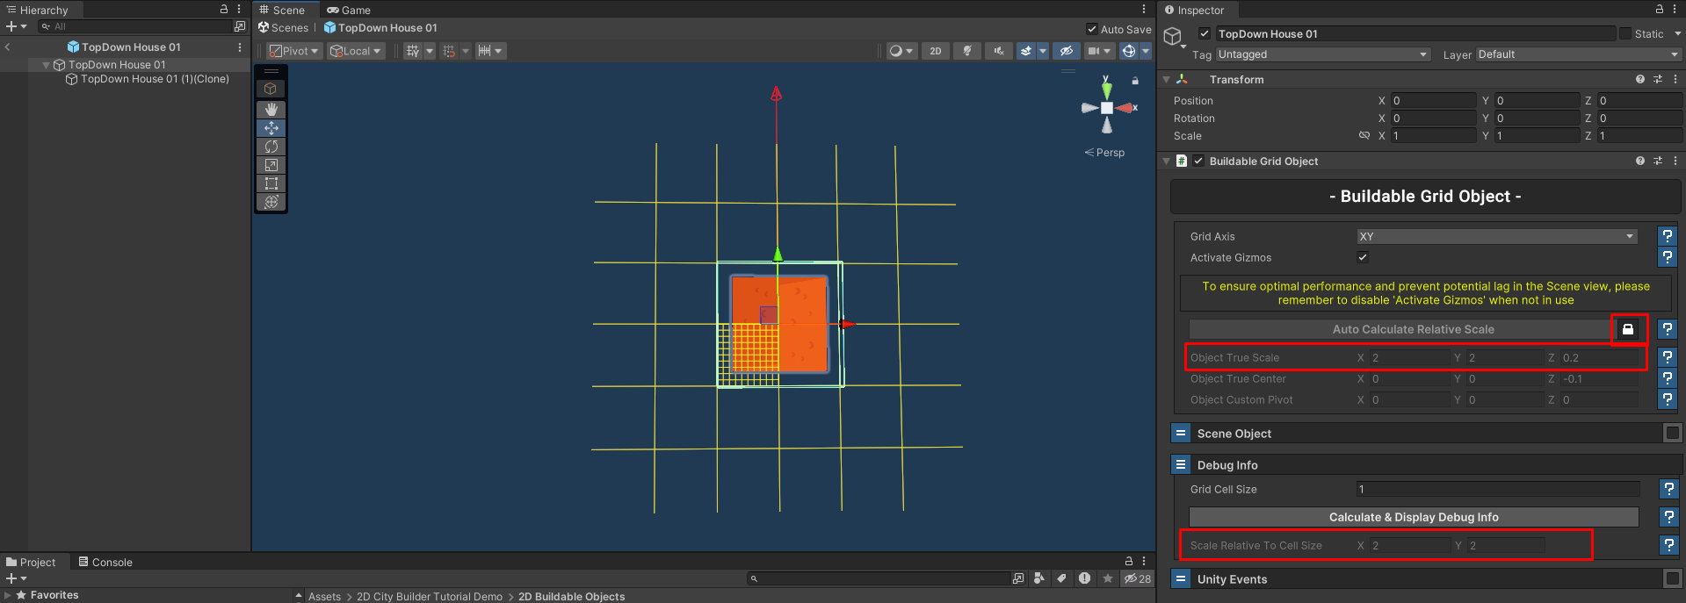
Task: Select the Rotate tool in Scene toolbar
Action: tap(271, 147)
